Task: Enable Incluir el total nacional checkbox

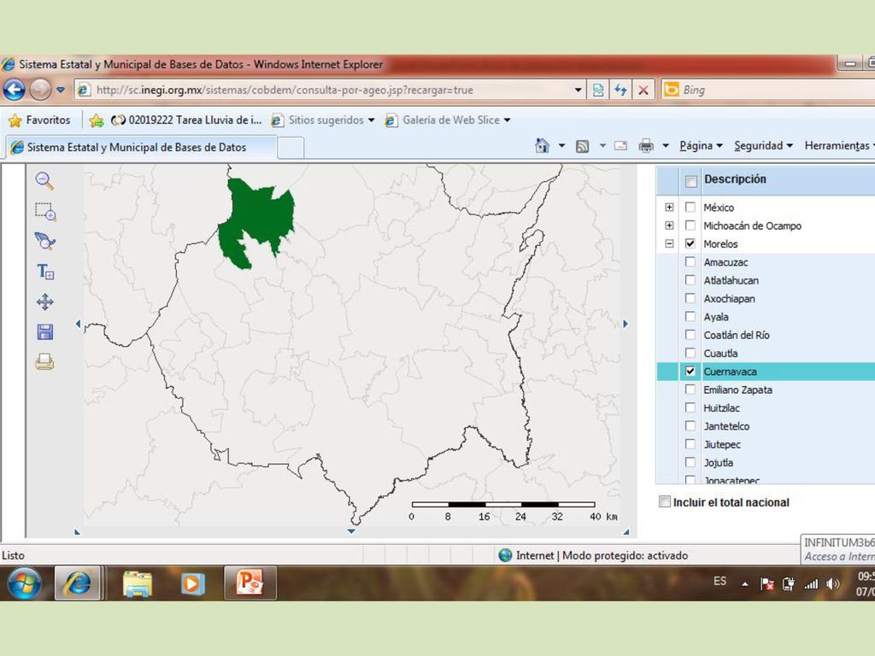Action: tap(665, 501)
